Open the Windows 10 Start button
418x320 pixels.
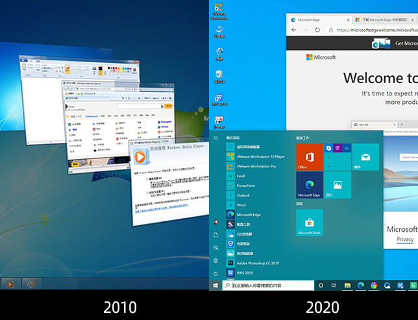coord(215,286)
